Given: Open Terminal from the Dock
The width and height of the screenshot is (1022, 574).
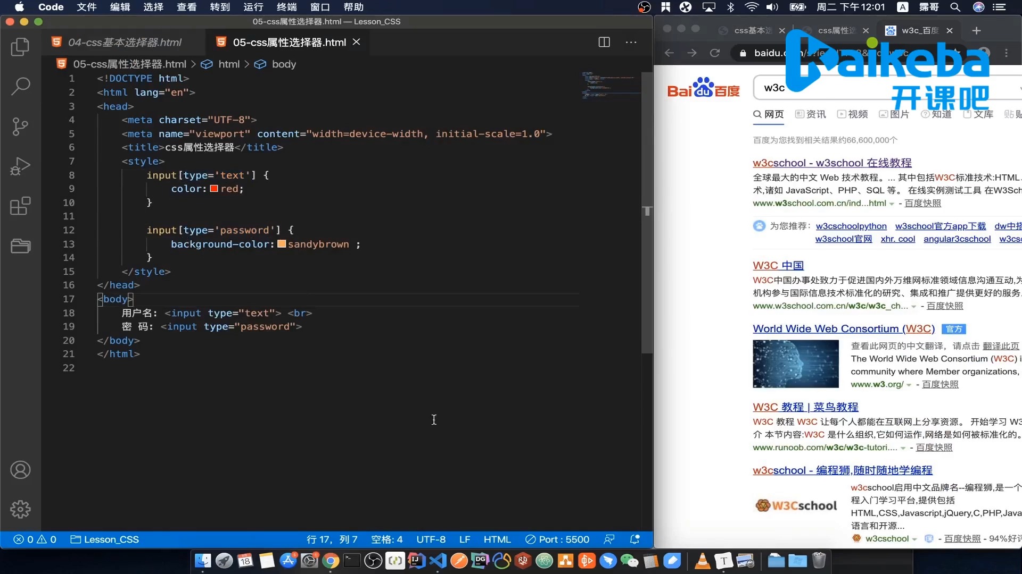Looking at the screenshot, I should click(x=352, y=561).
